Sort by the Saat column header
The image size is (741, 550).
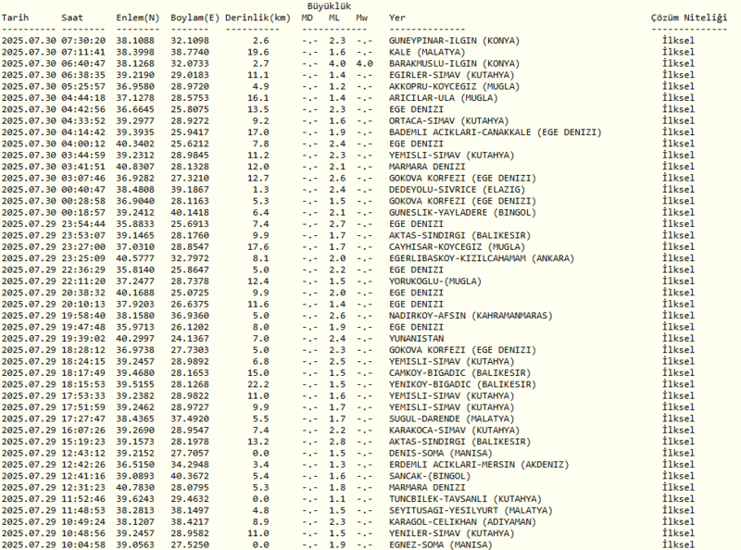[73, 17]
